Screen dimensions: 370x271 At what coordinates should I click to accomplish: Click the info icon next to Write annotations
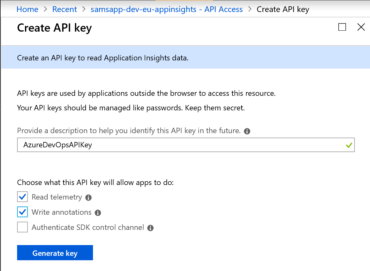(x=98, y=213)
